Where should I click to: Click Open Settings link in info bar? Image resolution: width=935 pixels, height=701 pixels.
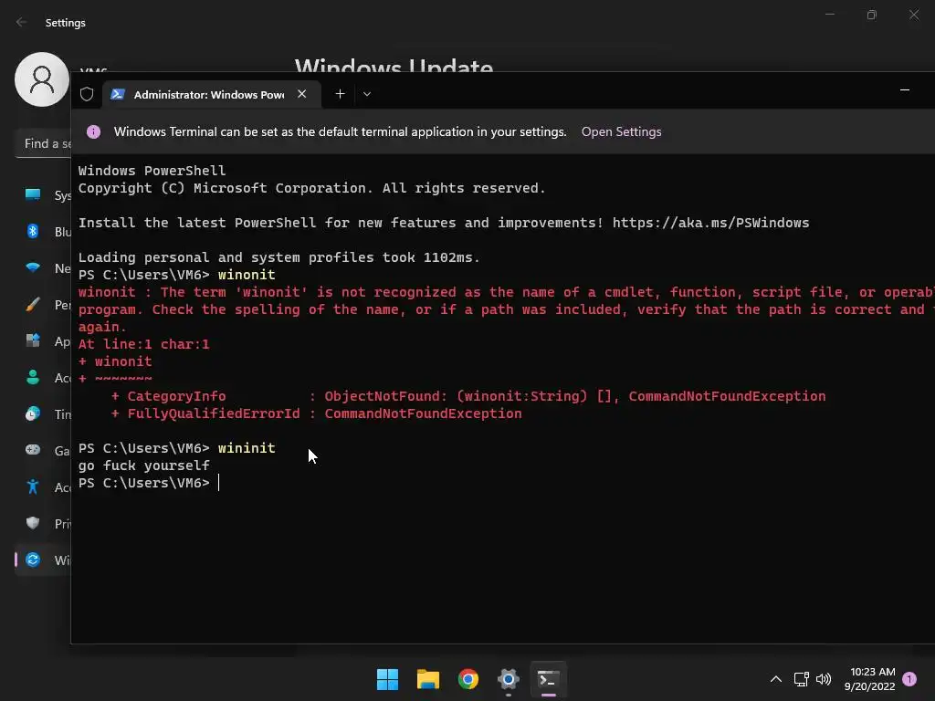(x=621, y=131)
